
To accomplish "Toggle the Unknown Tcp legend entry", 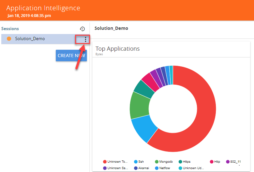I will [x=115, y=162].
